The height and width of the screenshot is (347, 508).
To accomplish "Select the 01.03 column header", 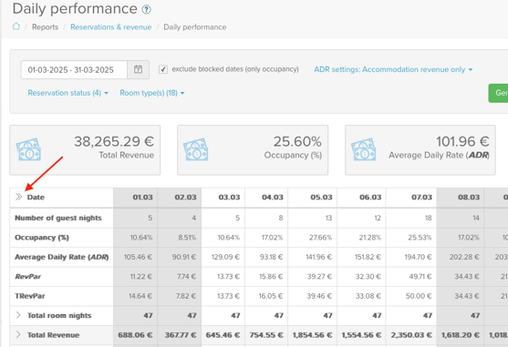I will pyautogui.click(x=135, y=198).
